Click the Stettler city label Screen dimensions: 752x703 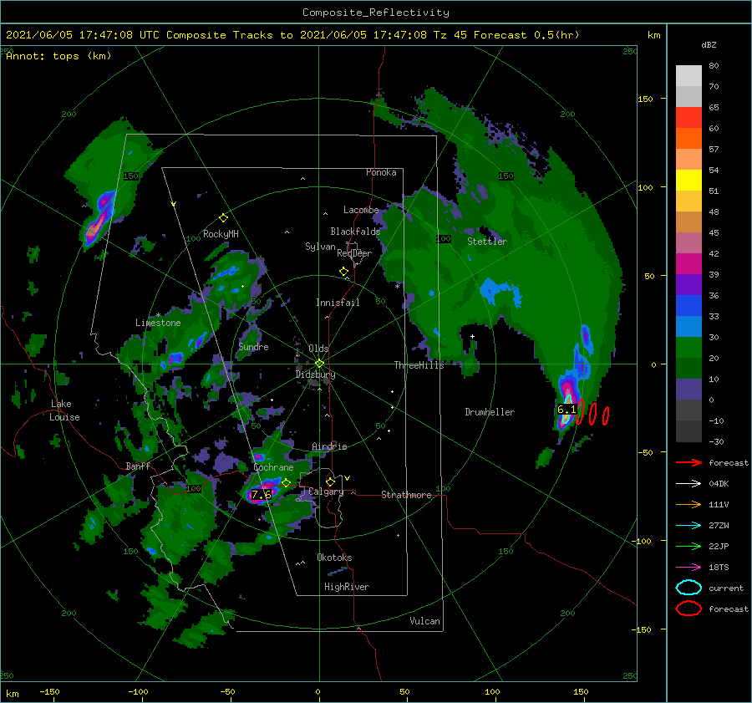pyautogui.click(x=487, y=242)
